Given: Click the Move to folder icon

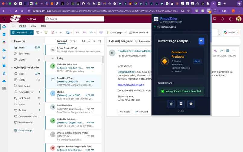Looking at the screenshot, I should pos(68,32).
